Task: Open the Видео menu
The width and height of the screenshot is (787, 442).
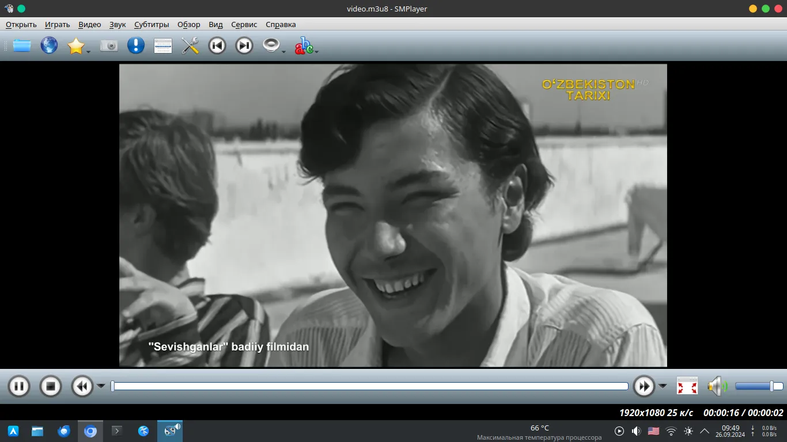Action: [x=90, y=24]
